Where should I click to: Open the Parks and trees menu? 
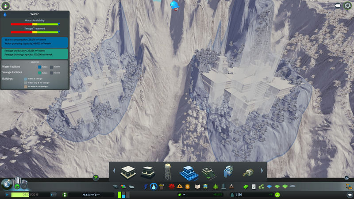point(215,187)
